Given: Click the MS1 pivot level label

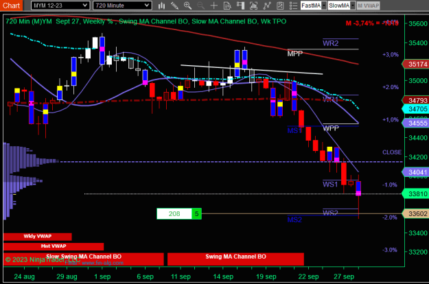Looking at the screenshot, I should click(294, 130).
